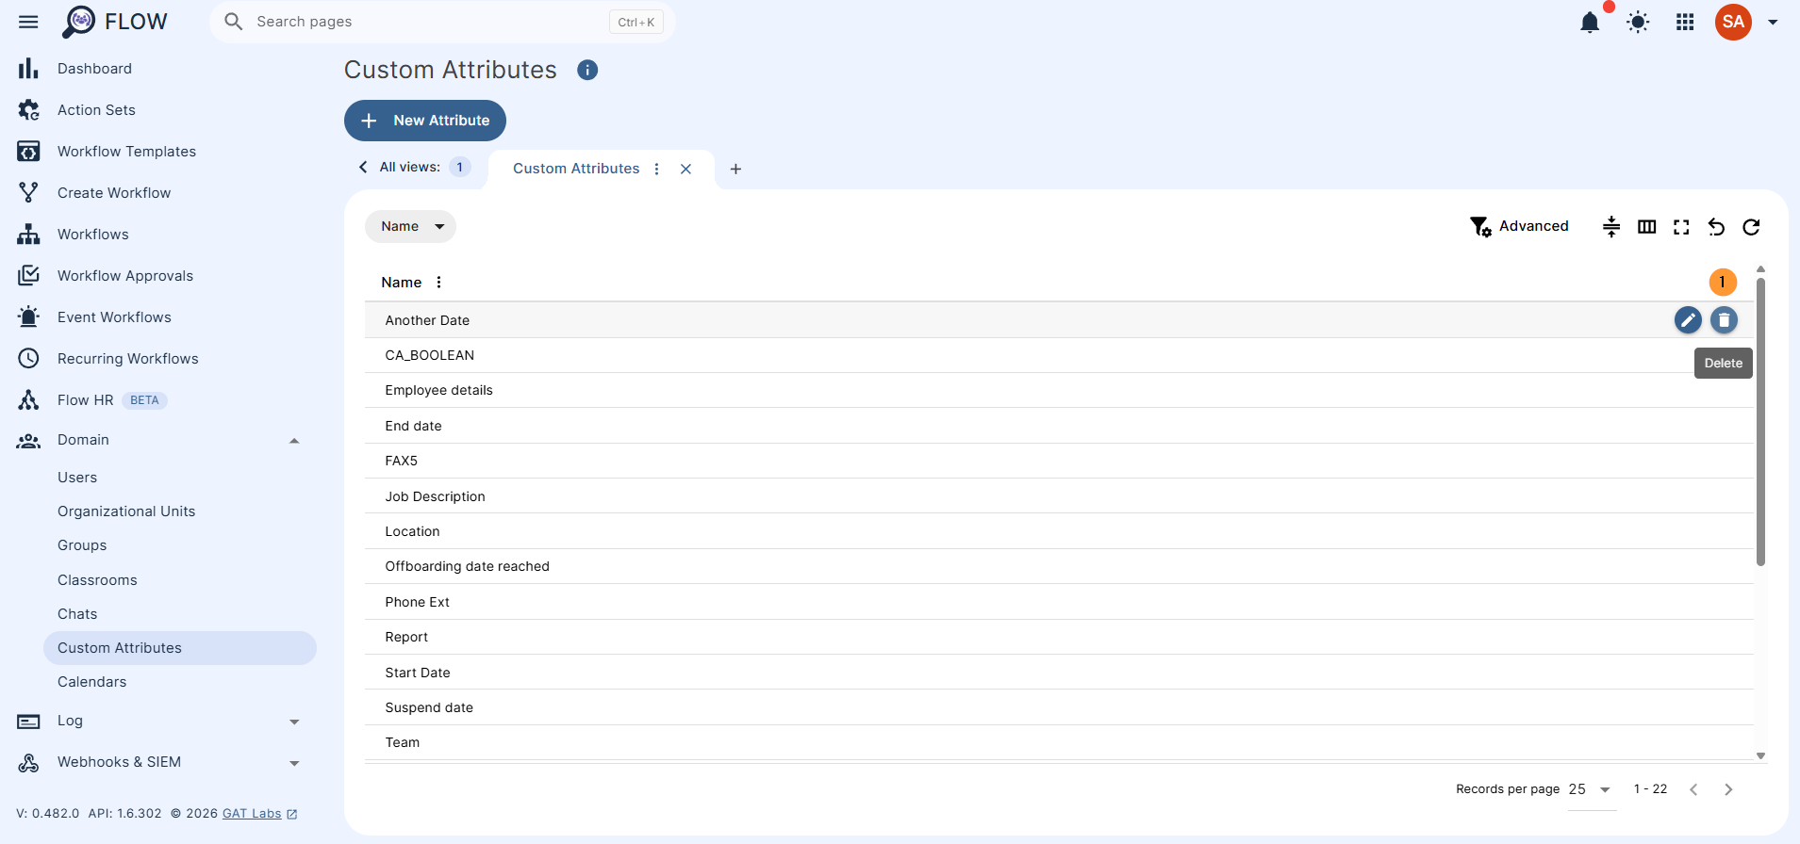
Task: Expand the account dropdown arrow
Action: coord(1773,22)
